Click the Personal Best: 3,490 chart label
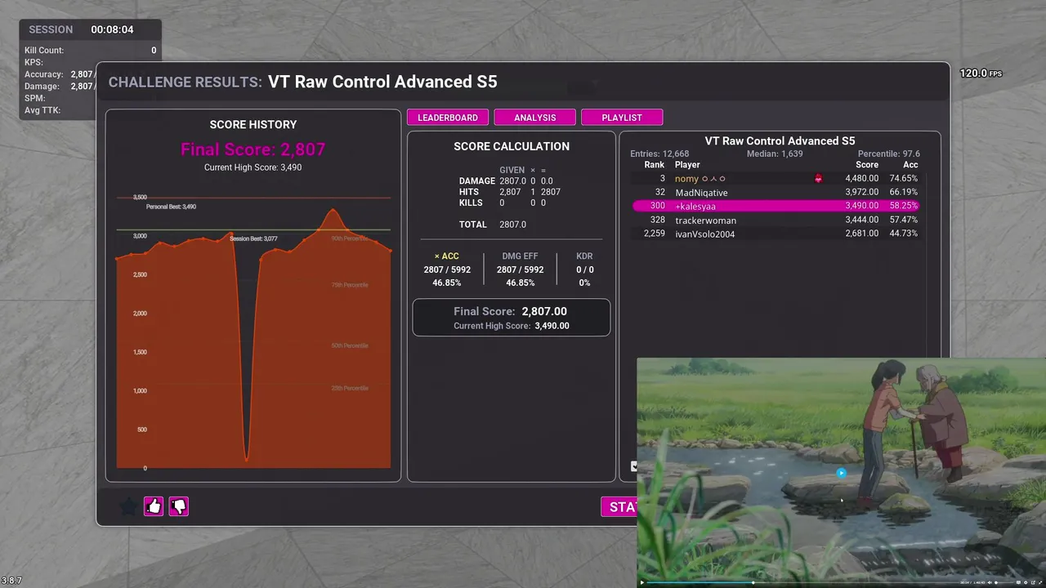1046x588 pixels. [x=171, y=207]
